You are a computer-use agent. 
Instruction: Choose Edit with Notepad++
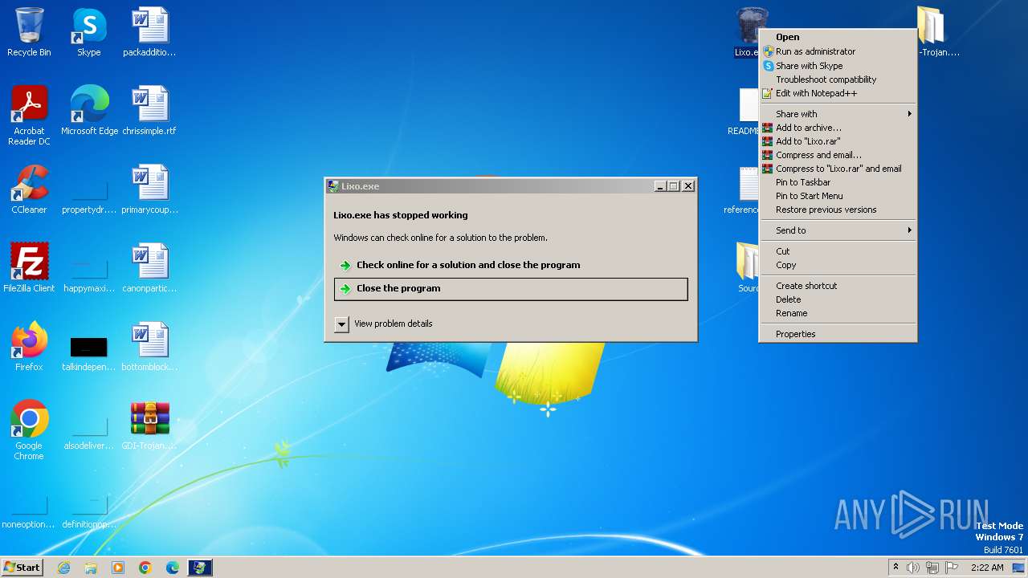pyautogui.click(x=838, y=93)
